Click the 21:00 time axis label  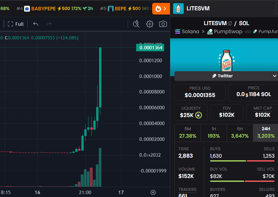pyautogui.click(x=85, y=192)
